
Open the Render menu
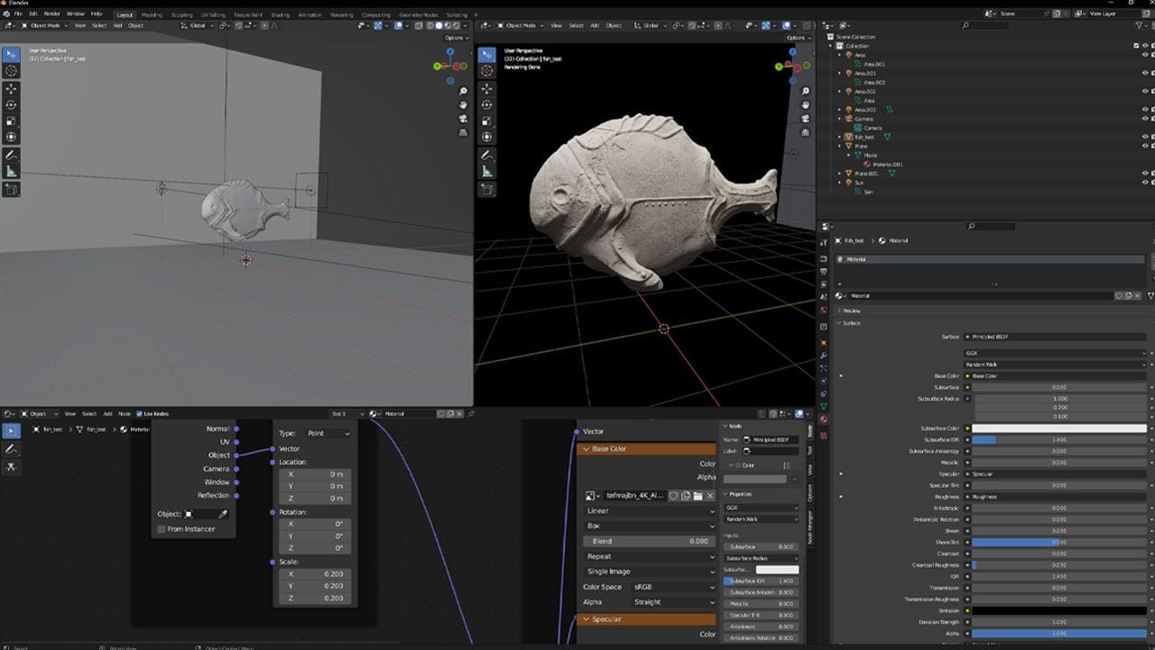tap(52, 14)
